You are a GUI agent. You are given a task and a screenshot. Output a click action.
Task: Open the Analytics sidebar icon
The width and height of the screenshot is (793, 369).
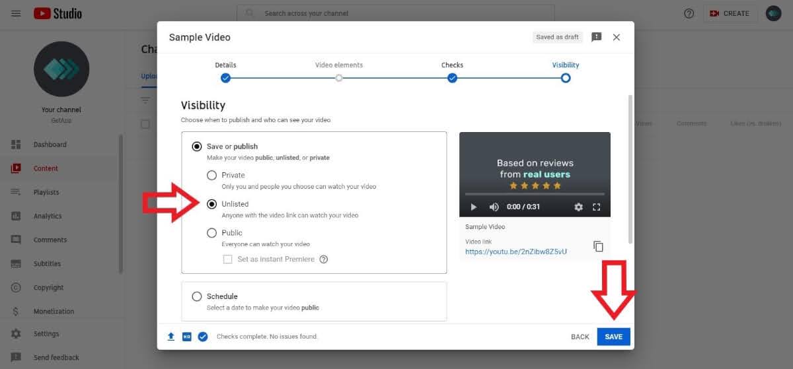16,216
